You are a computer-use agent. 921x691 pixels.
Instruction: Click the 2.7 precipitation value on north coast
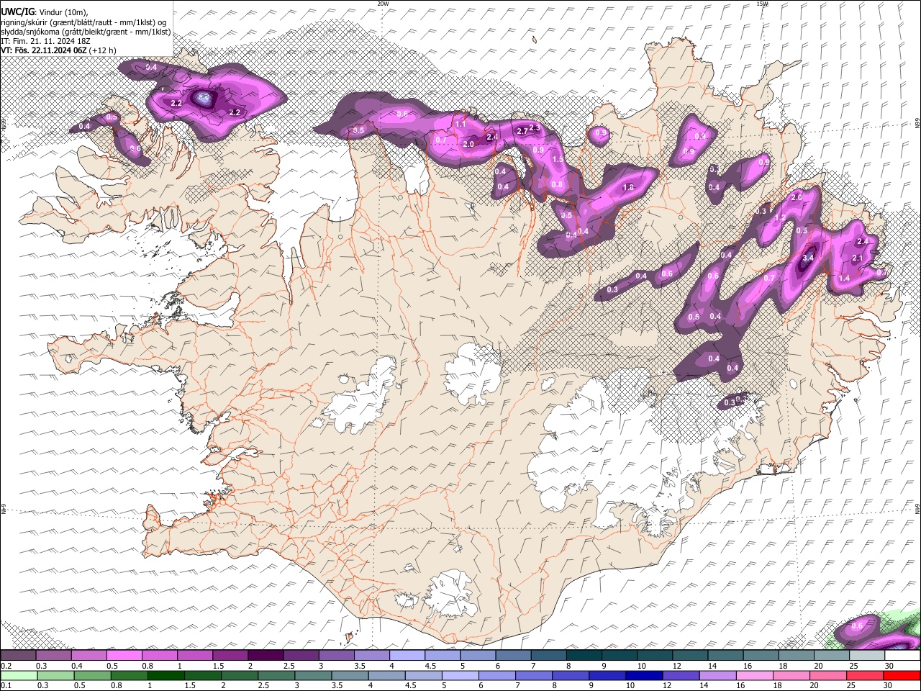tap(523, 131)
